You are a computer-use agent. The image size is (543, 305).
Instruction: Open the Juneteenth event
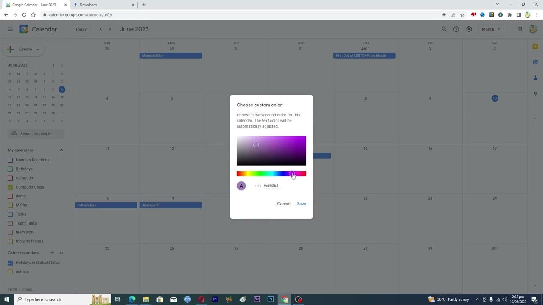click(x=171, y=205)
